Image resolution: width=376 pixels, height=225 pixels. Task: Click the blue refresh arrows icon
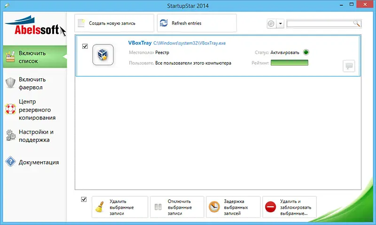(164, 23)
